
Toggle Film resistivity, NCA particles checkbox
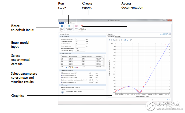click(x=61, y=75)
